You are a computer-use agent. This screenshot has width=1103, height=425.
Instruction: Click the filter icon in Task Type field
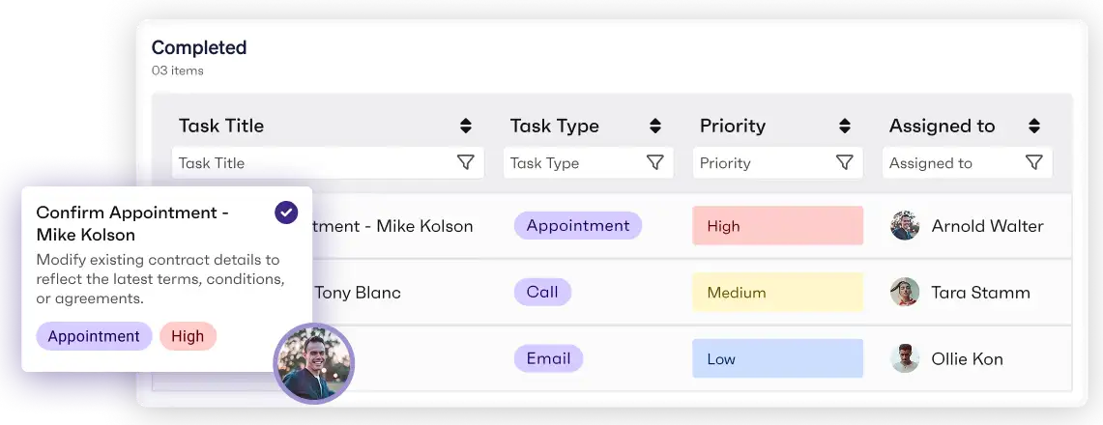tap(654, 163)
